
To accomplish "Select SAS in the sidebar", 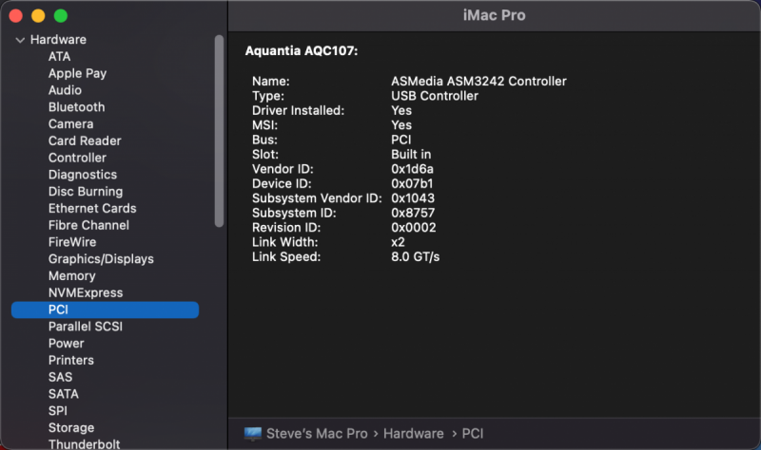I will click(x=60, y=377).
